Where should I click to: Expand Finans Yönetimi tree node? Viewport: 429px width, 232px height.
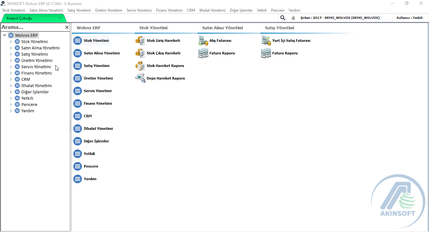click(x=11, y=73)
